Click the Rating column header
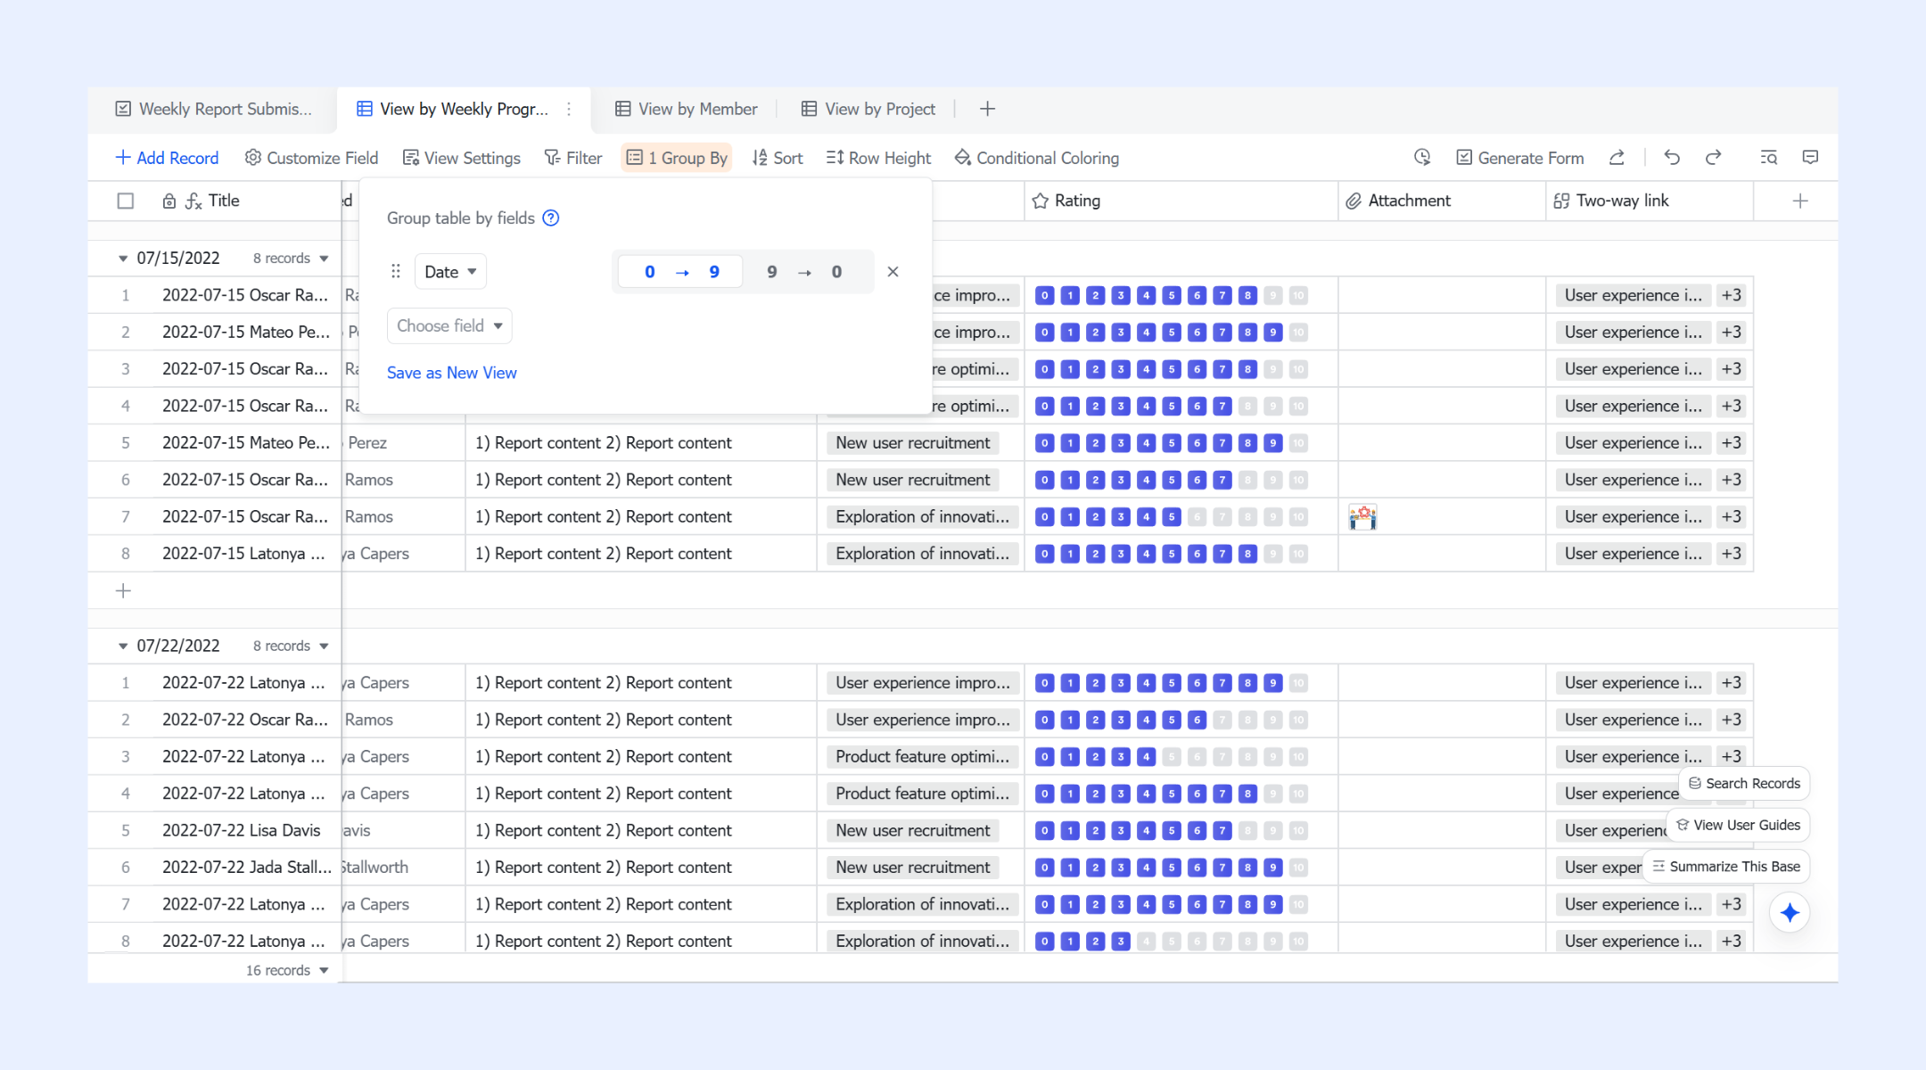The width and height of the screenshot is (1926, 1070). click(x=1181, y=201)
